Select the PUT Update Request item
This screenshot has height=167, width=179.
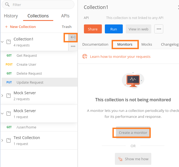click(x=30, y=82)
